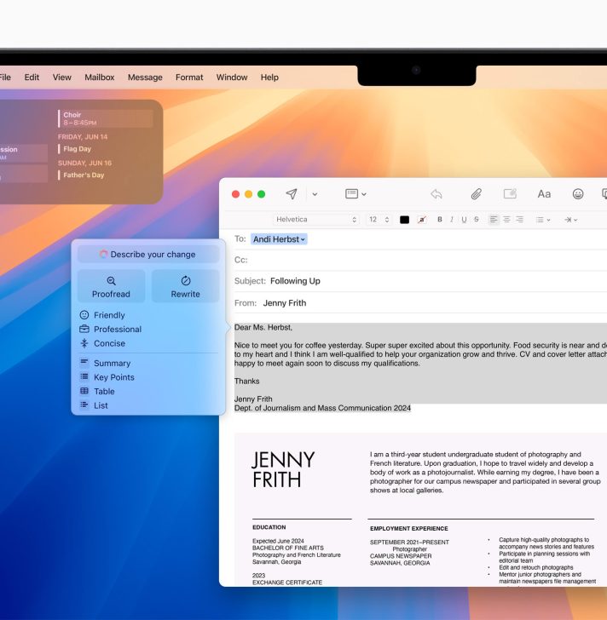This screenshot has height=620, width=607.
Task: Center align the text
Action: (506, 220)
